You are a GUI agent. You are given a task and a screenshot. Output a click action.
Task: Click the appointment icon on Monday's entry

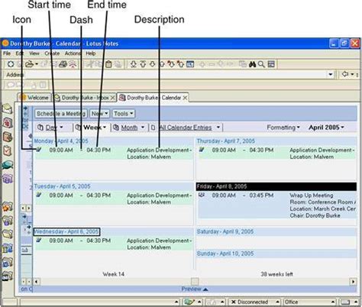[39, 150]
